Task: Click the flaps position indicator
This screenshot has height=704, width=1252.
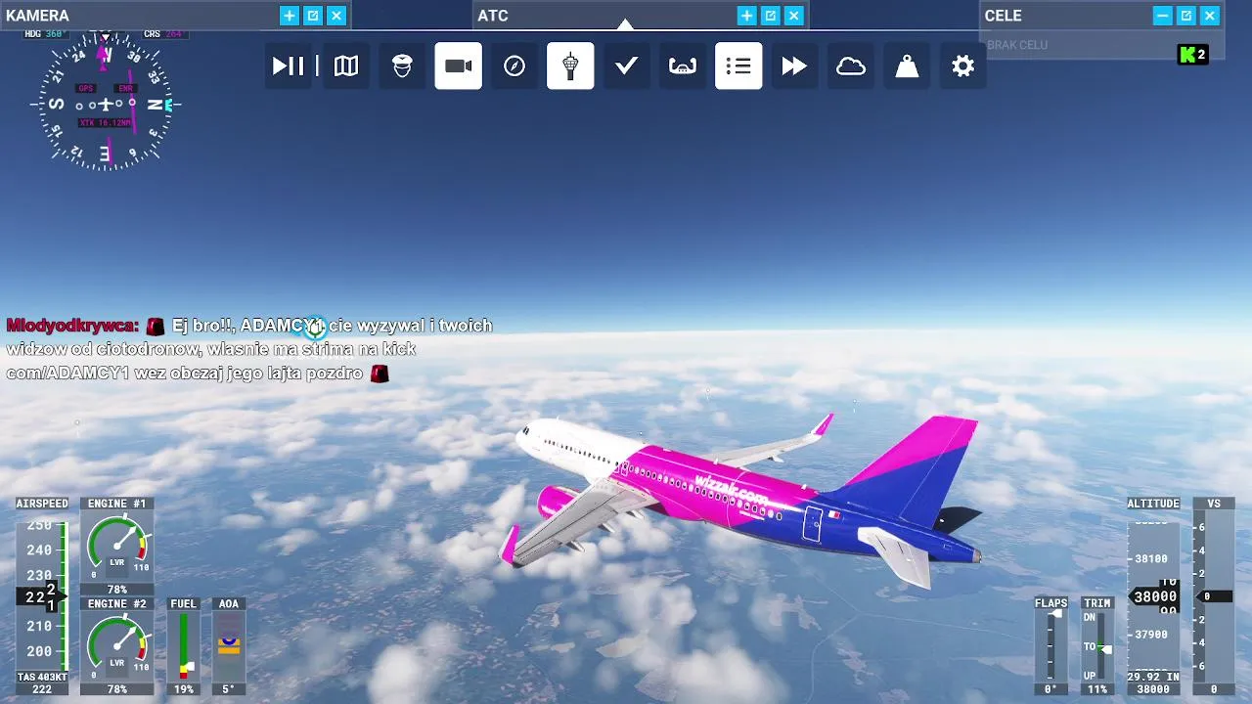Action: click(x=1051, y=646)
